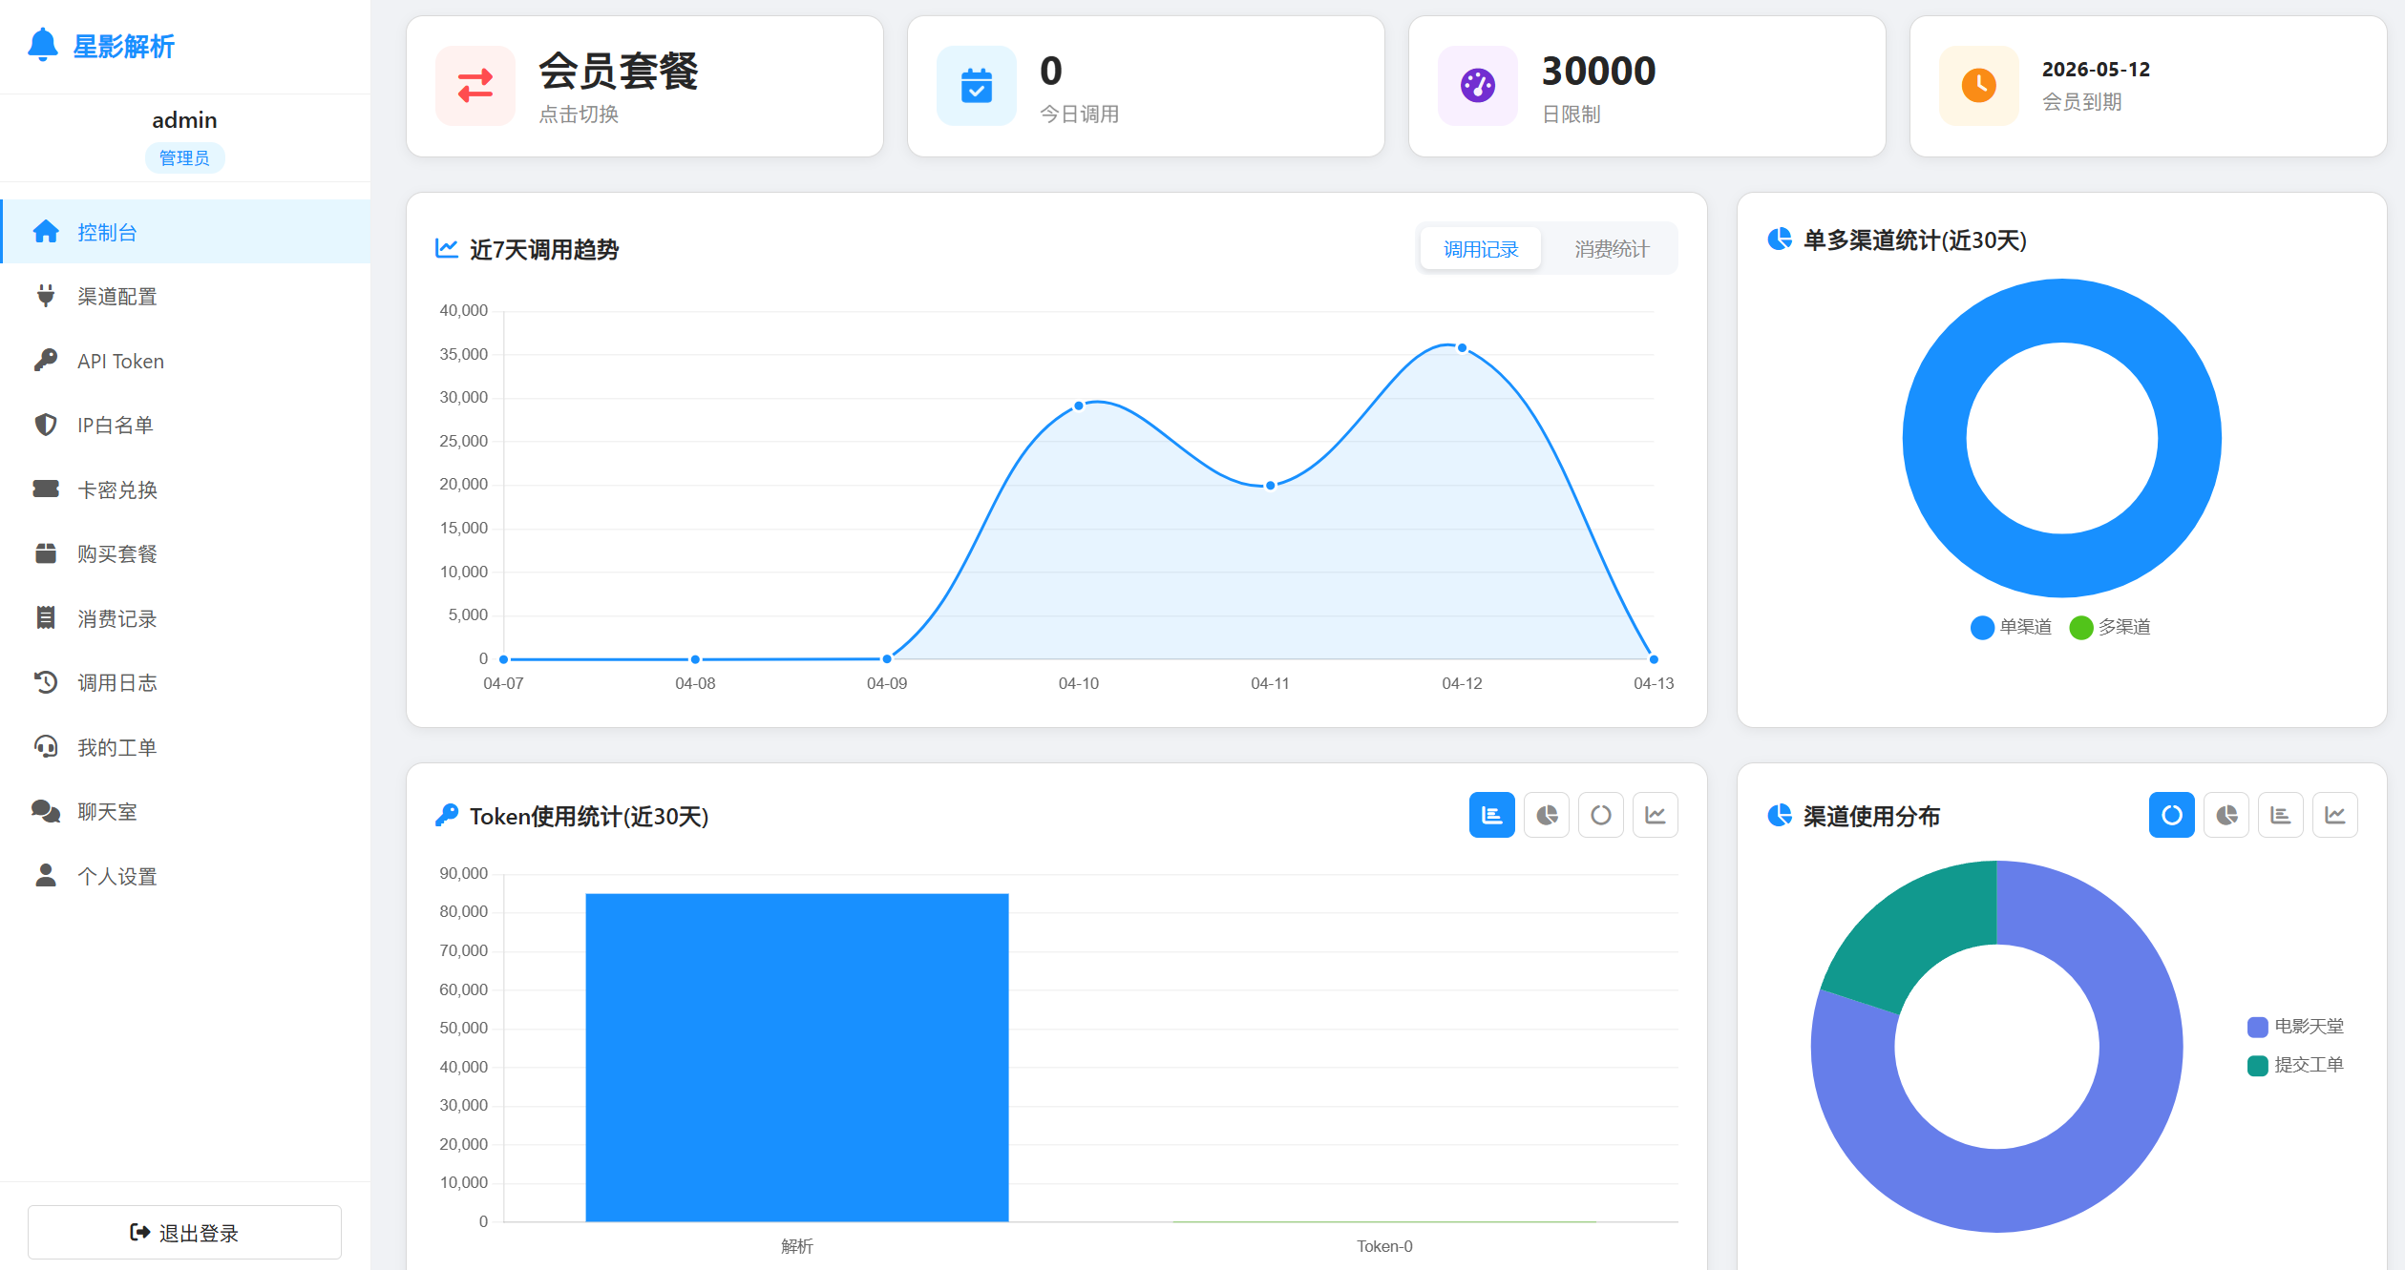Open 调用日志 in the sidebar
Screen dimensions: 2405x1270
pos(185,682)
